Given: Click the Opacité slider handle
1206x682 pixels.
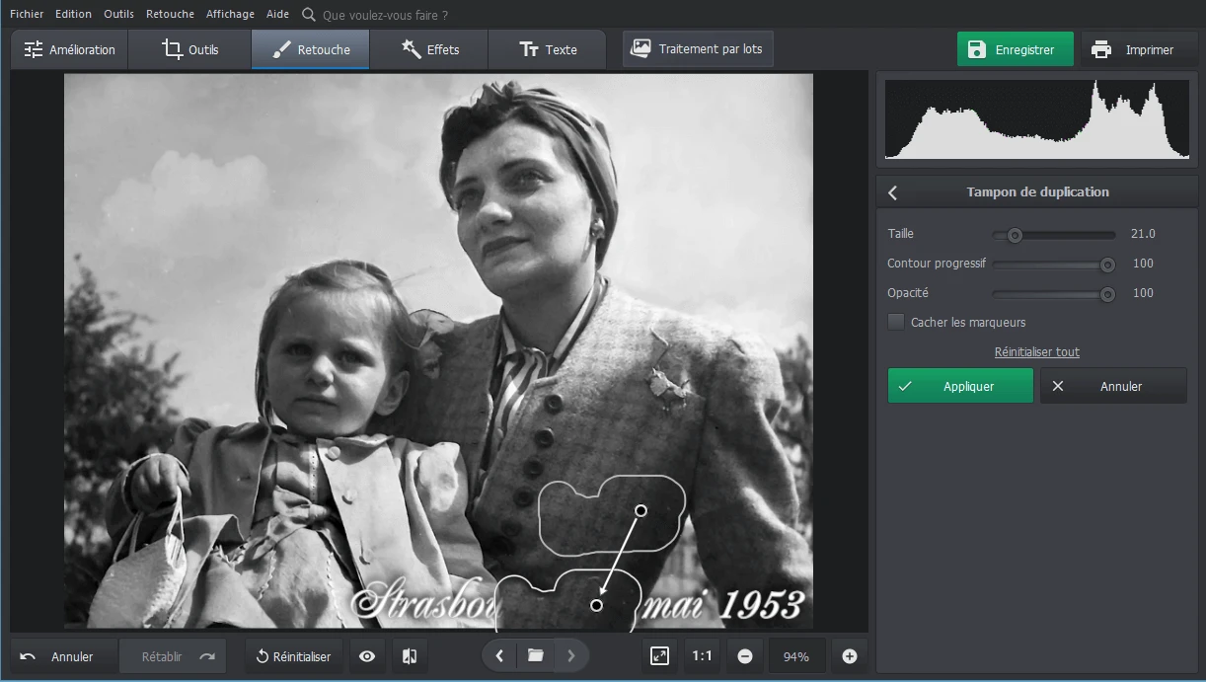Looking at the screenshot, I should point(1107,294).
